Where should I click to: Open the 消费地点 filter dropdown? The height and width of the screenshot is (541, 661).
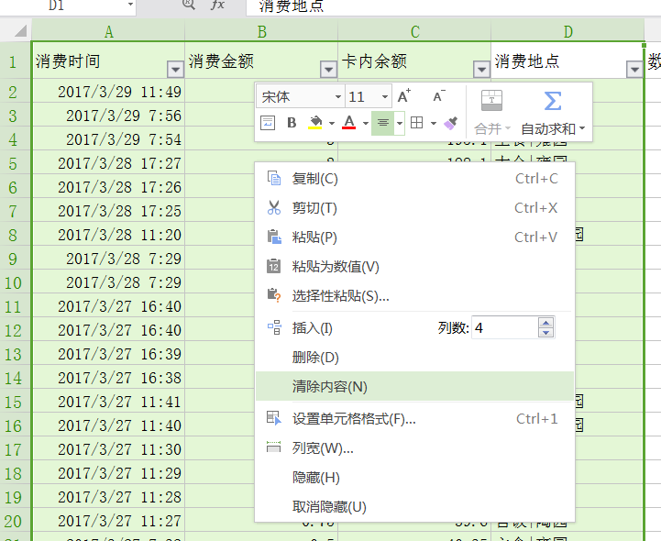634,69
